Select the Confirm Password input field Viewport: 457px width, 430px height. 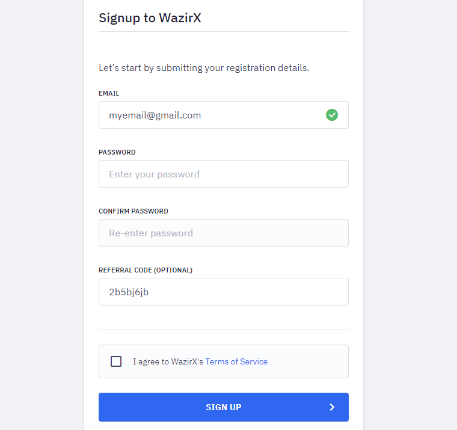pyautogui.click(x=224, y=233)
